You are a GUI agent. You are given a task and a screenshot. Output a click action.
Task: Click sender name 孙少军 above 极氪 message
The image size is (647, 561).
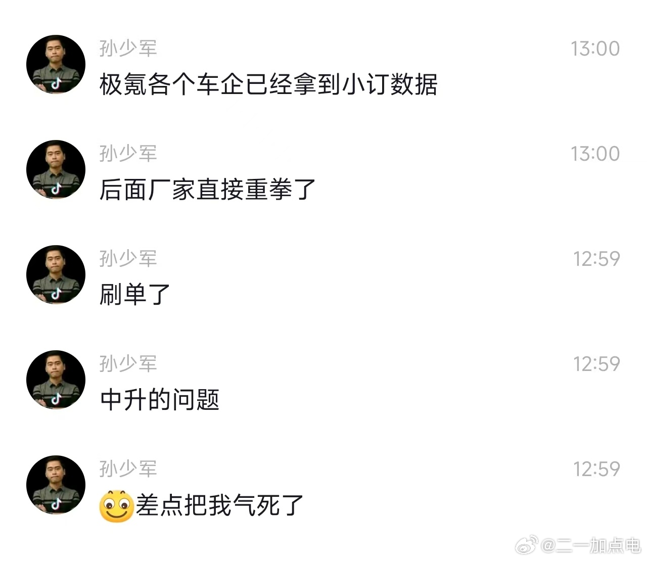[x=128, y=49]
